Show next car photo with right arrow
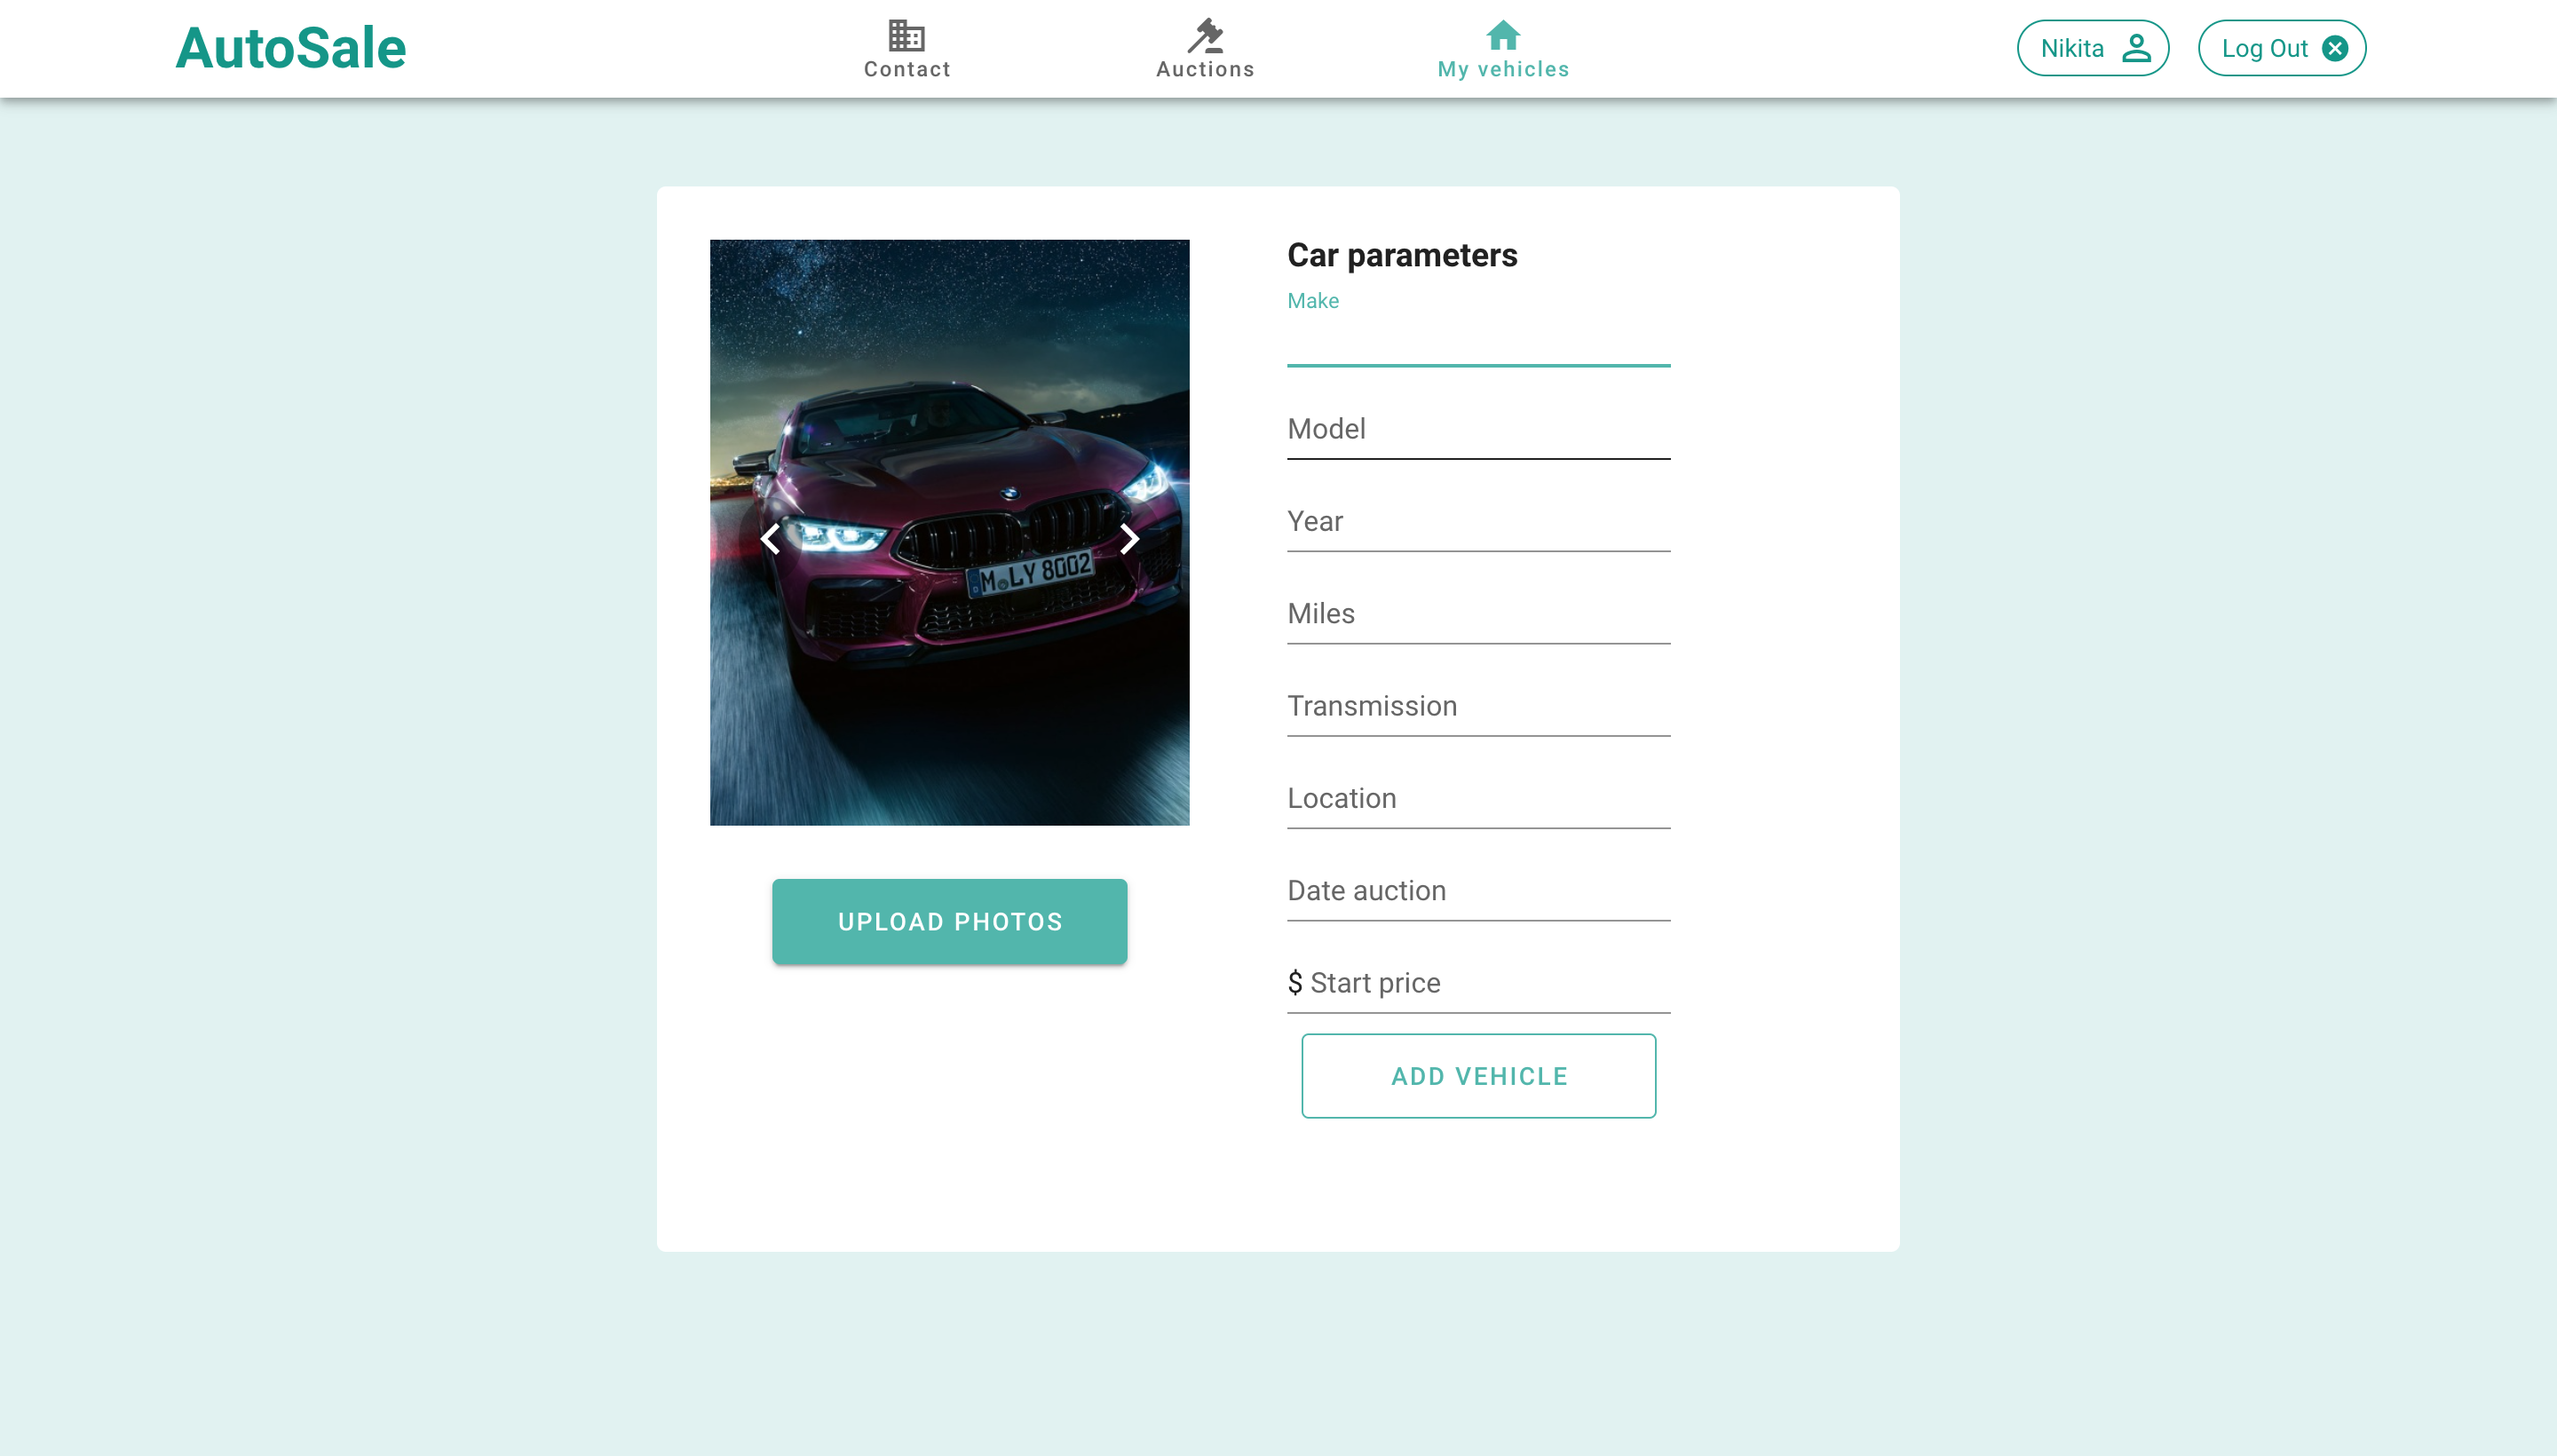The image size is (2557, 1456). pyautogui.click(x=1129, y=539)
